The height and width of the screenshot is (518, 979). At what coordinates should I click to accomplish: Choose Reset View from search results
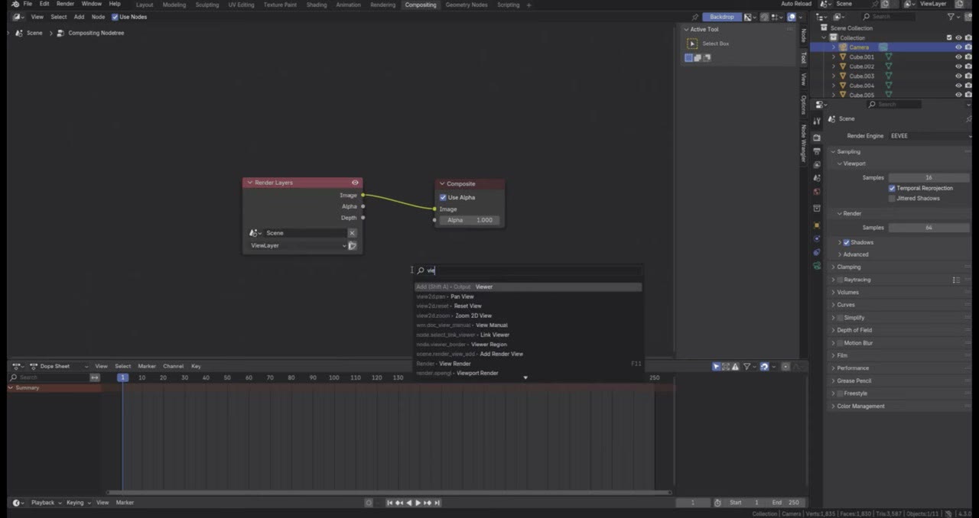528,306
